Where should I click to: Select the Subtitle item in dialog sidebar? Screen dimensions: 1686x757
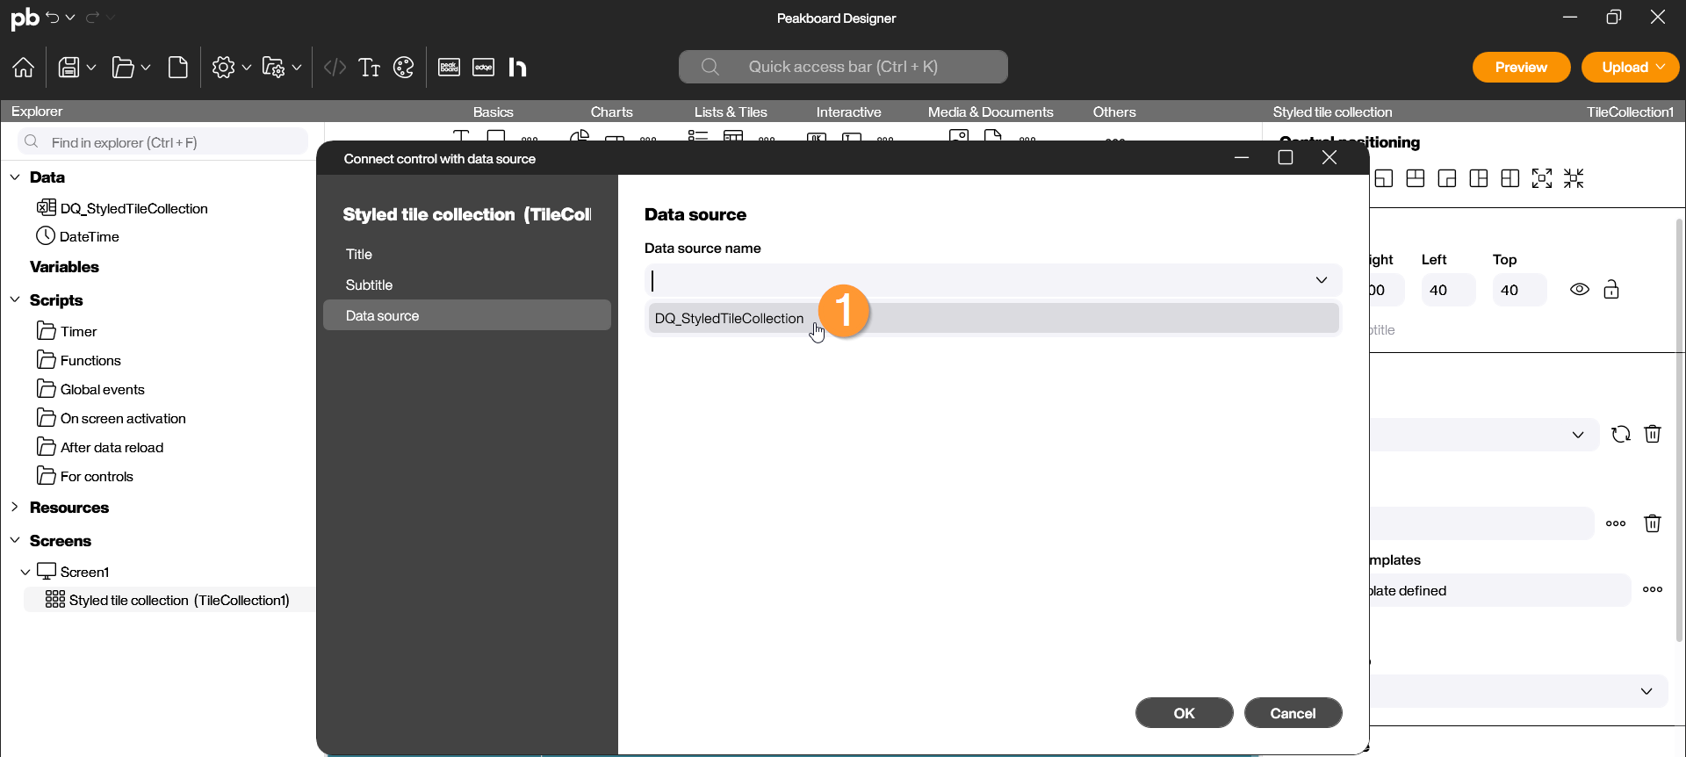[369, 285]
